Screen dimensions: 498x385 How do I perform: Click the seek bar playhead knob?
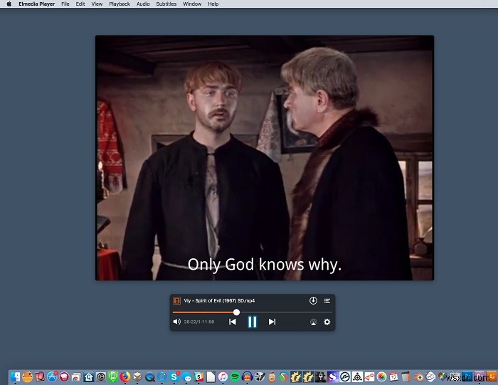(x=236, y=312)
